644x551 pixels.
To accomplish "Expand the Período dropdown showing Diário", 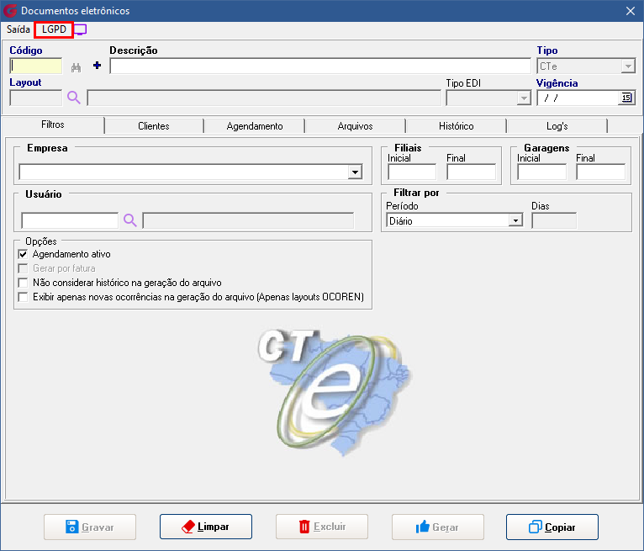I will pyautogui.click(x=516, y=221).
